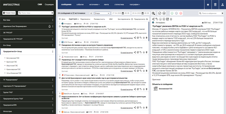Open РусГидро message В новой вкладке
The height and width of the screenshot is (114, 226).
(x=127, y=38)
